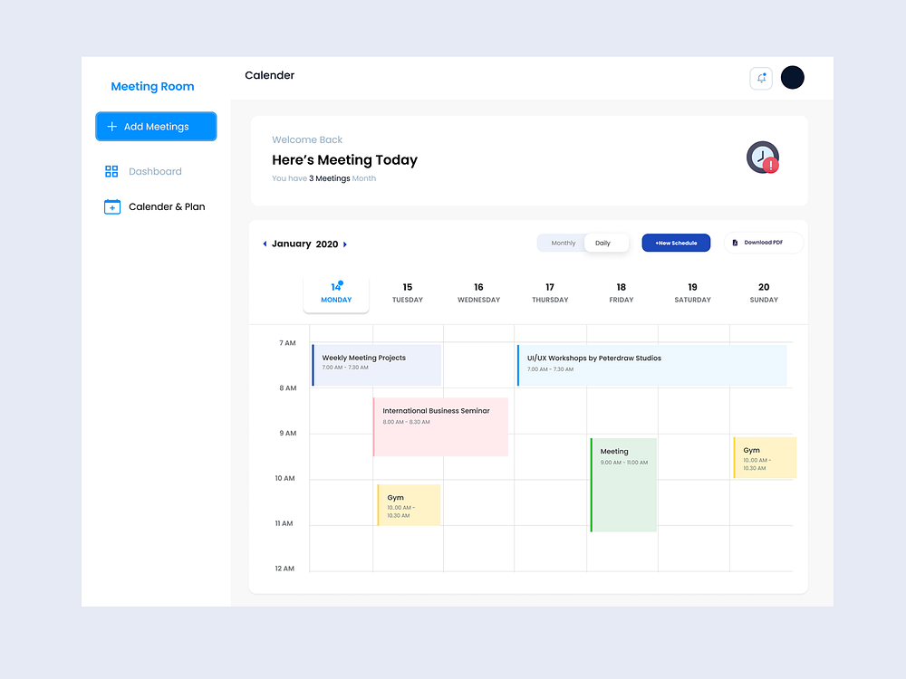
Task: Click the cursor icon on Monday 14
Action: click(342, 282)
